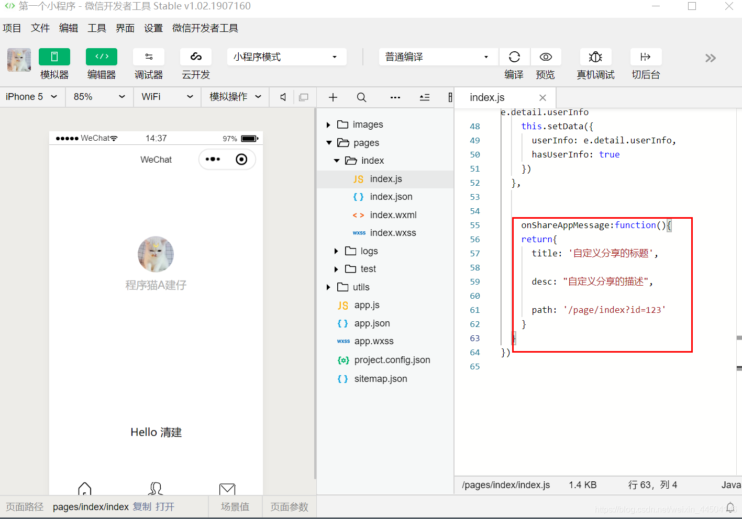The image size is (742, 519).
Task: Open file tree more options ellipsis
Action: (x=395, y=97)
